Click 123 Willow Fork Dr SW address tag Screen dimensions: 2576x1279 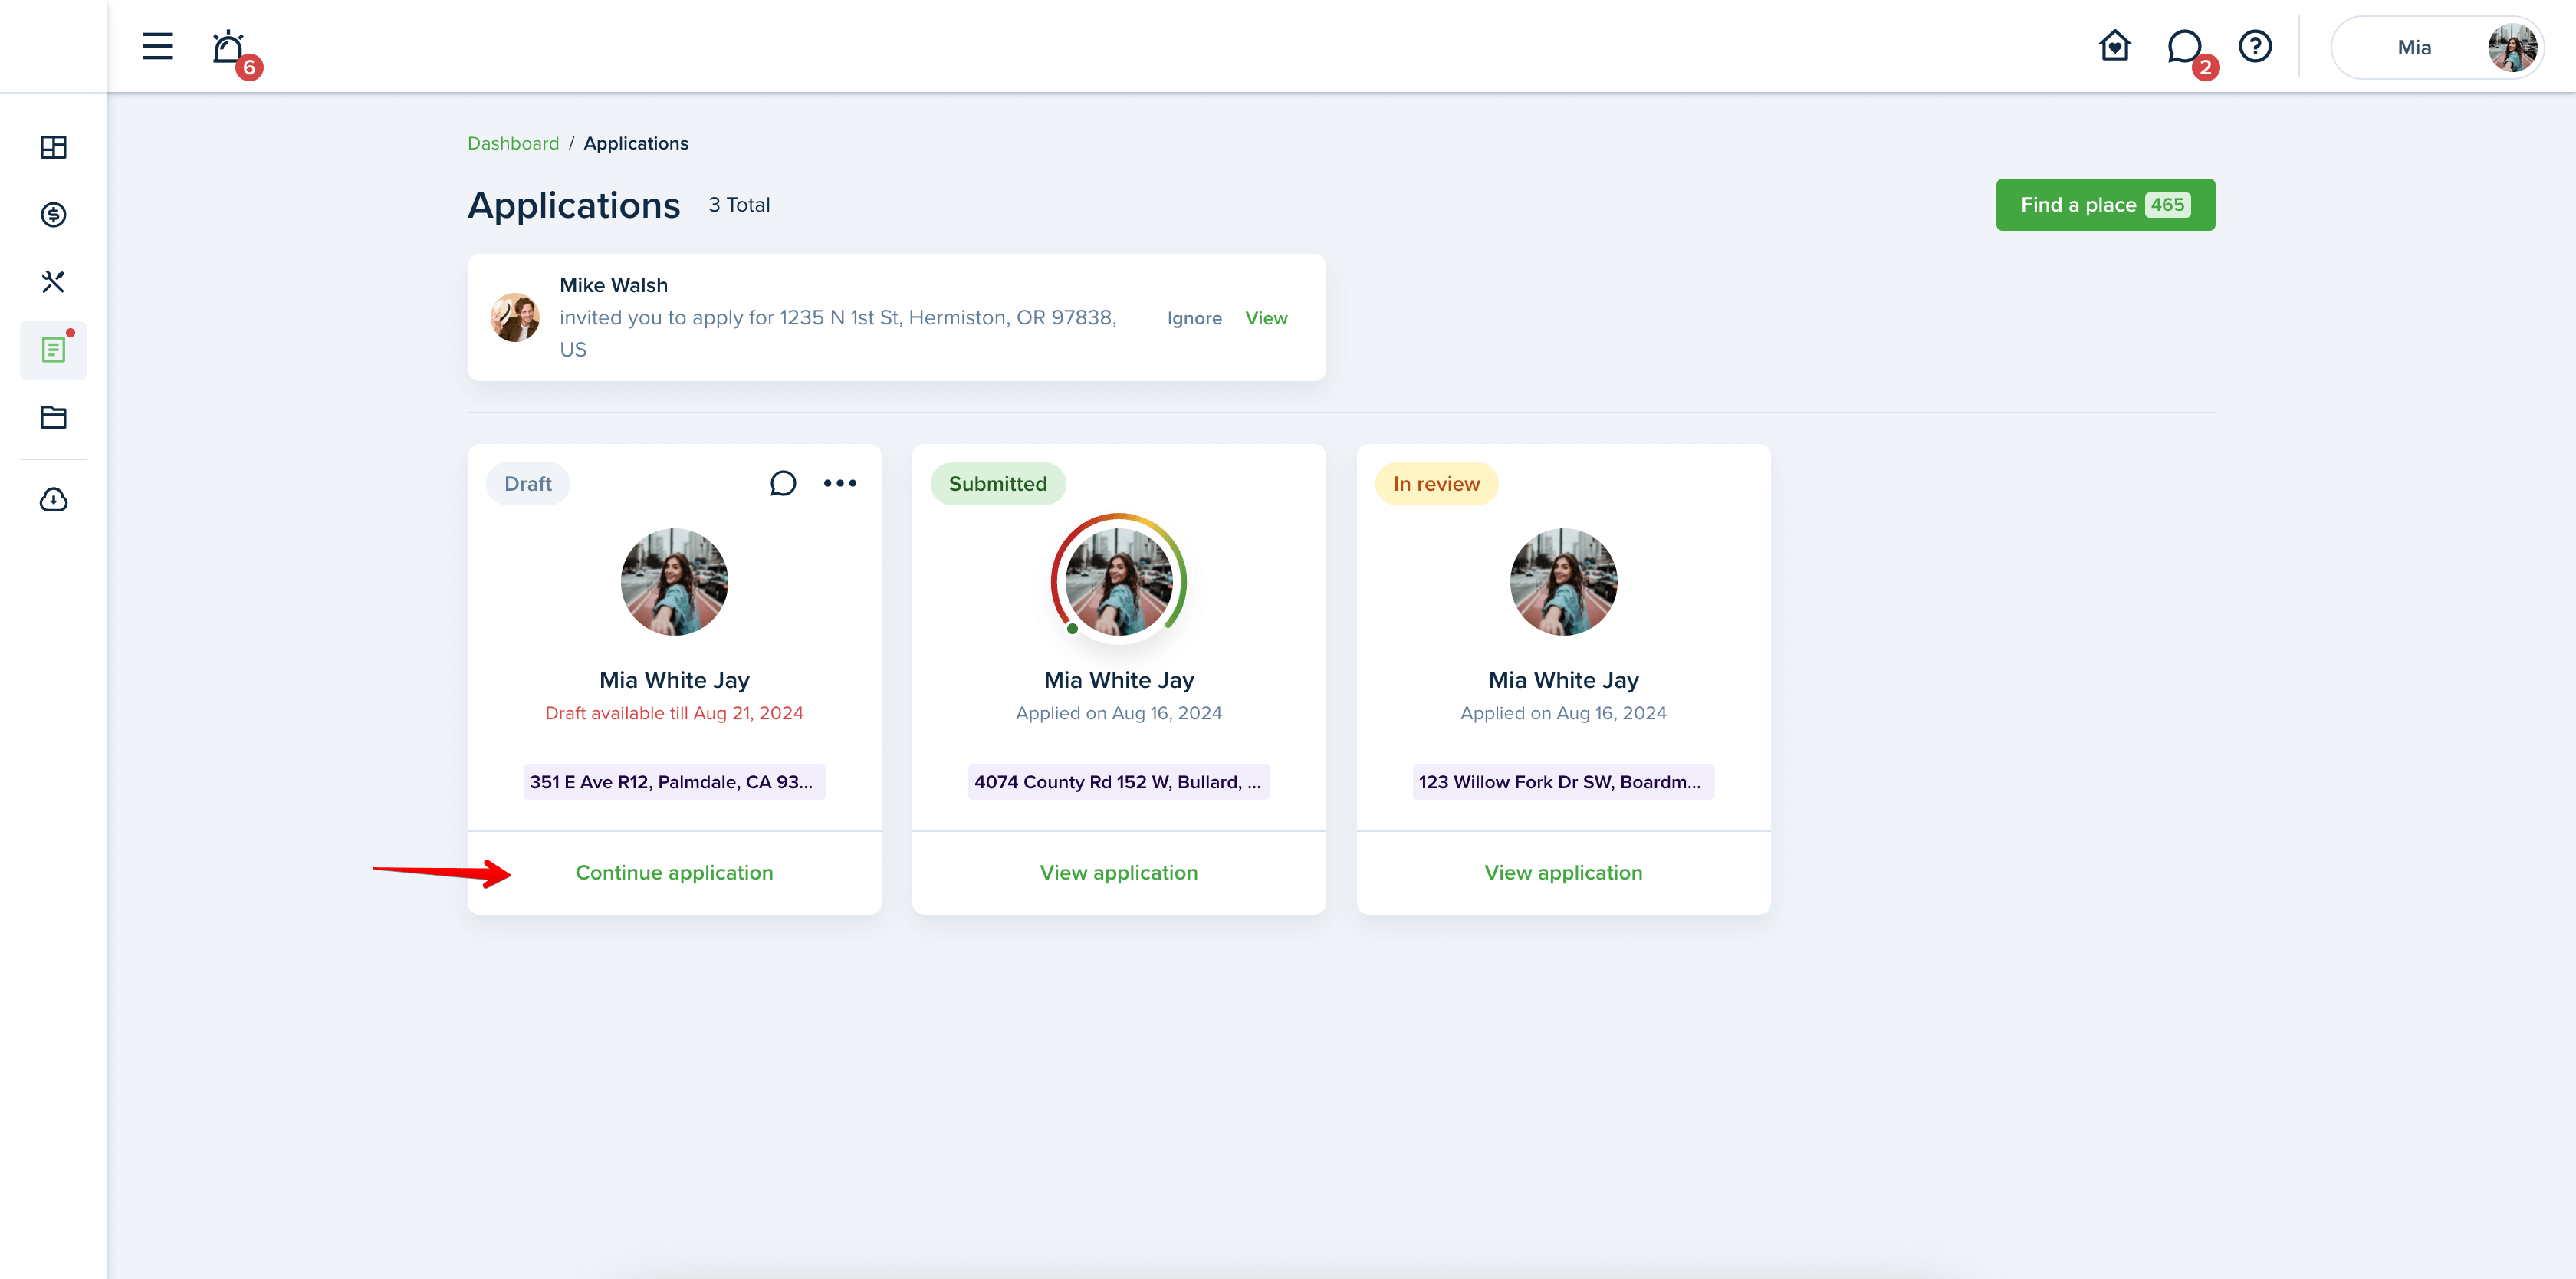(x=1563, y=782)
